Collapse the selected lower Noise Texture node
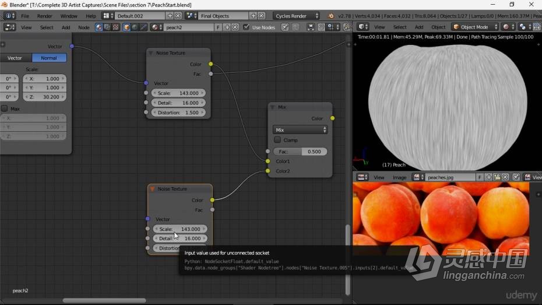 point(152,189)
